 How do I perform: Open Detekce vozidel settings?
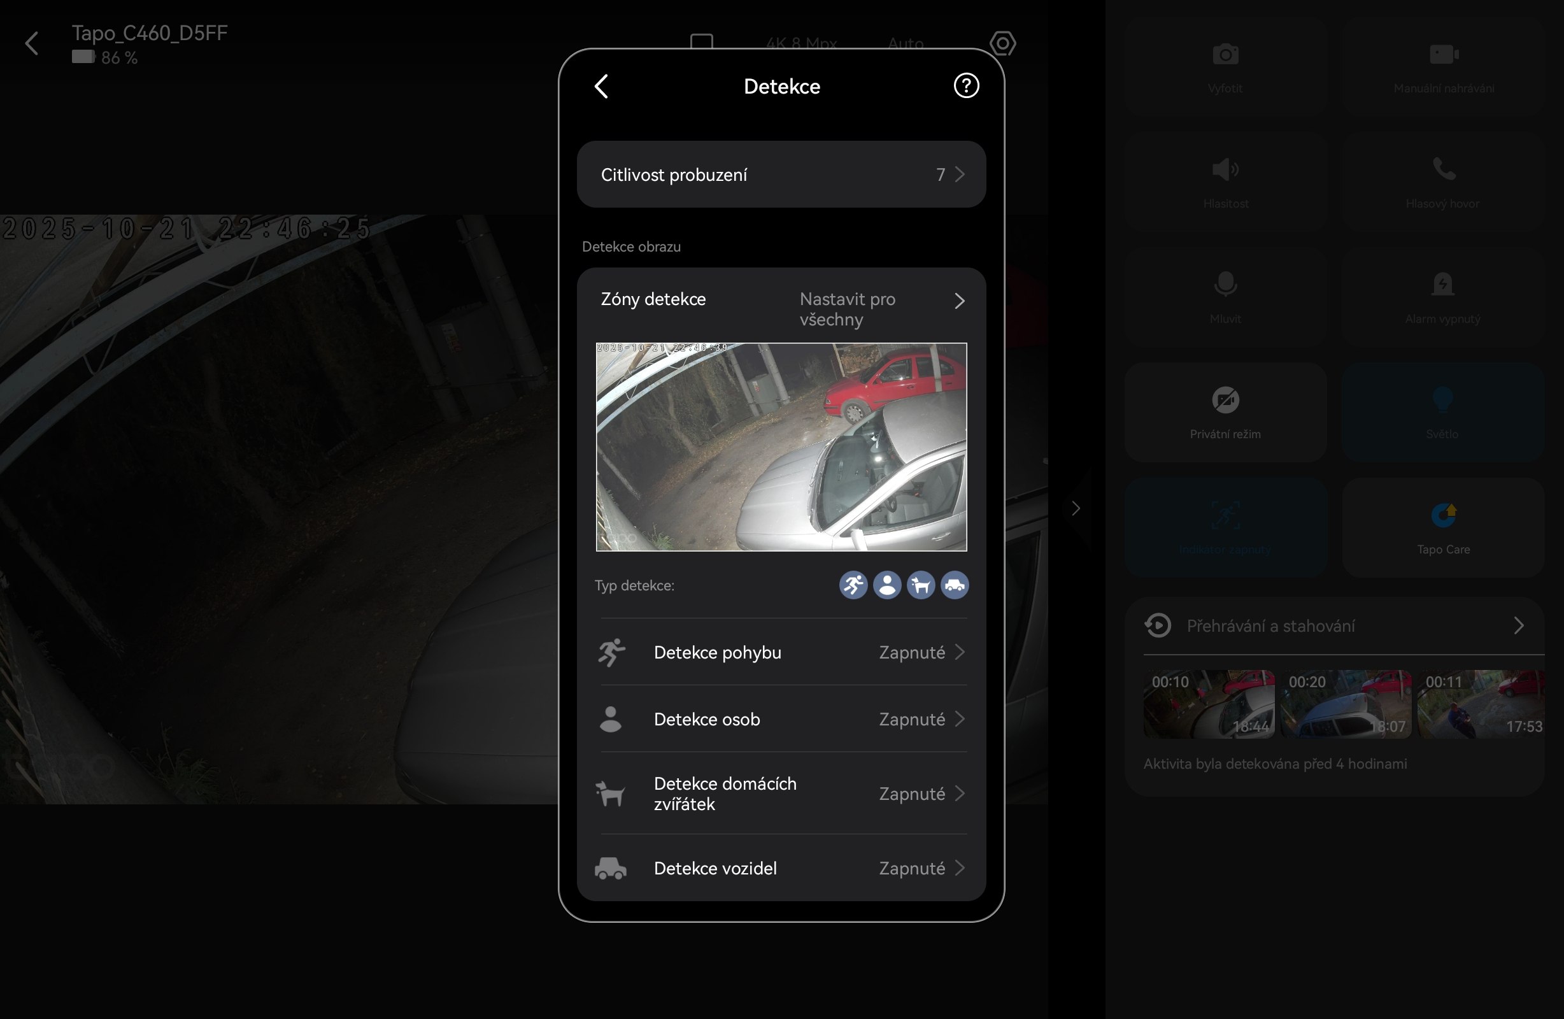[x=781, y=868]
